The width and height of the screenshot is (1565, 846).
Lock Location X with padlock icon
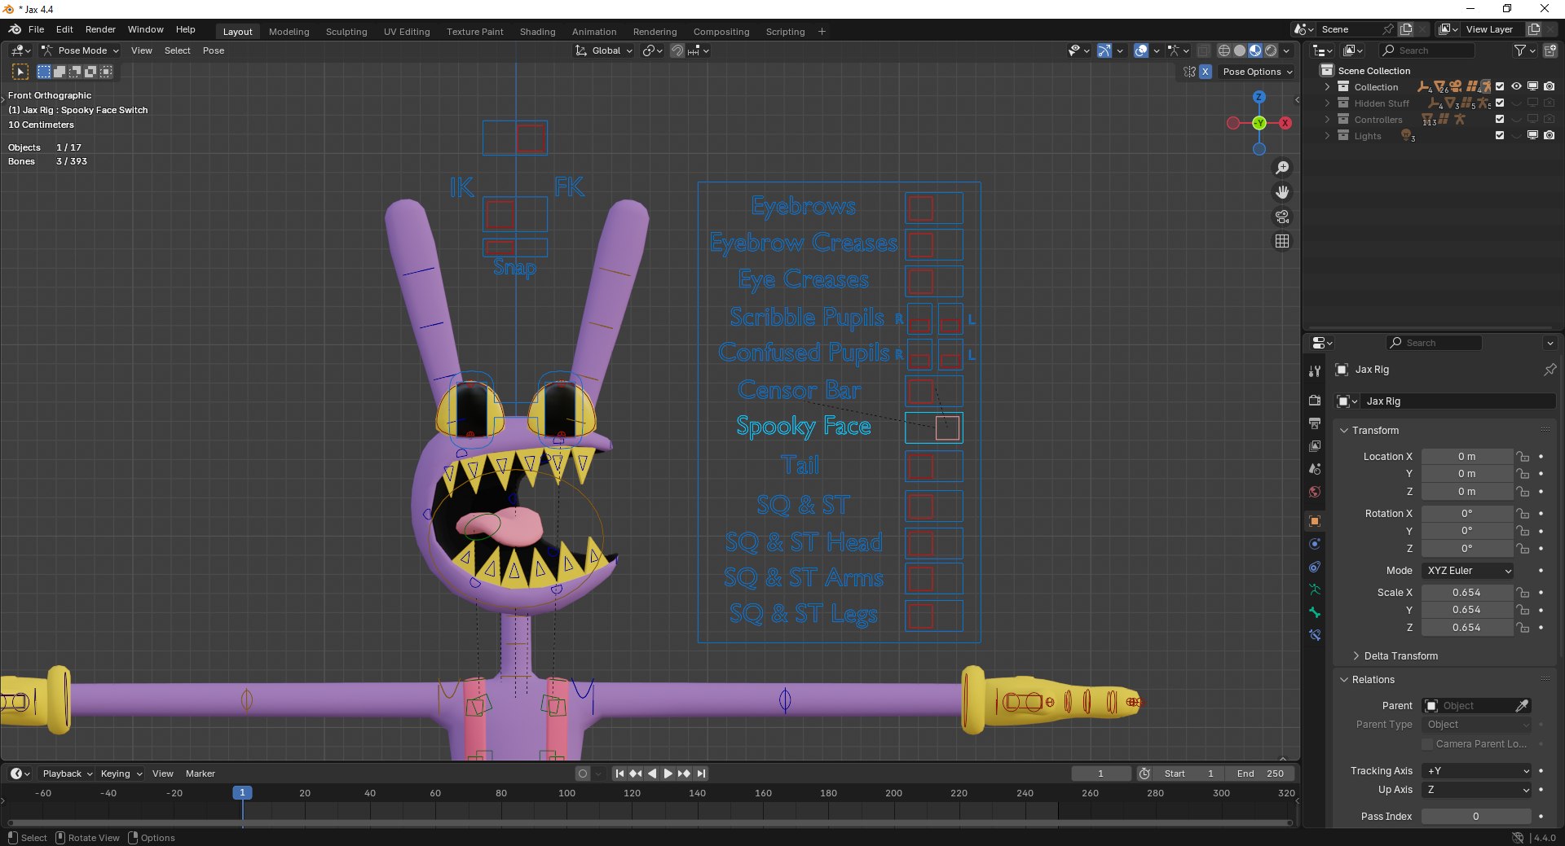tap(1523, 457)
